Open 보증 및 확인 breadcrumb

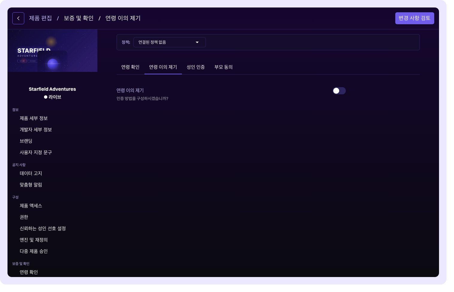[x=79, y=18]
